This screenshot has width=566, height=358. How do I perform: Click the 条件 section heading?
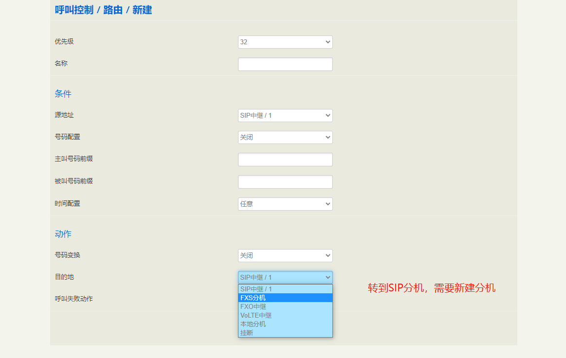[x=63, y=94]
